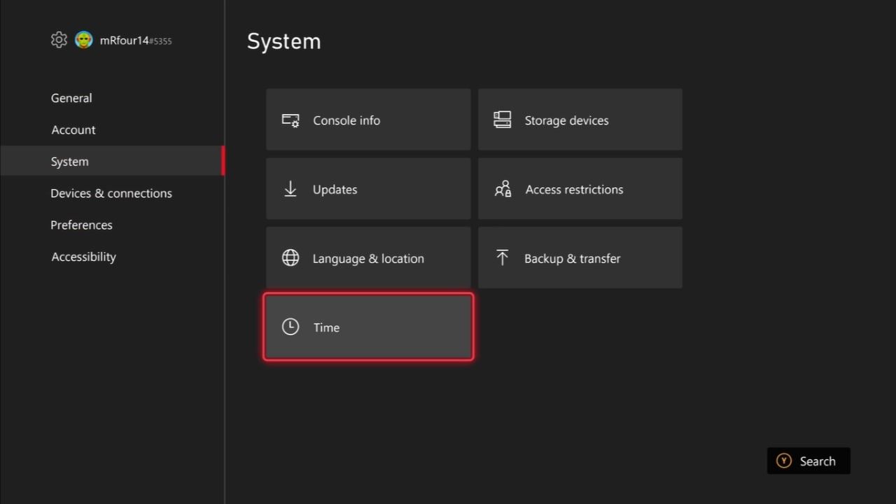896x504 pixels.
Task: Select the Language & location globe icon
Action: pos(290,258)
